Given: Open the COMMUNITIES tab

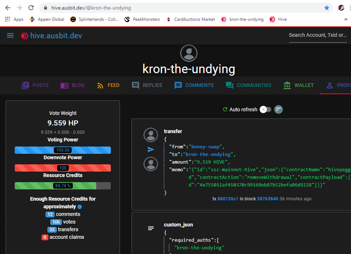Looking at the screenshot, I should [x=249, y=85].
